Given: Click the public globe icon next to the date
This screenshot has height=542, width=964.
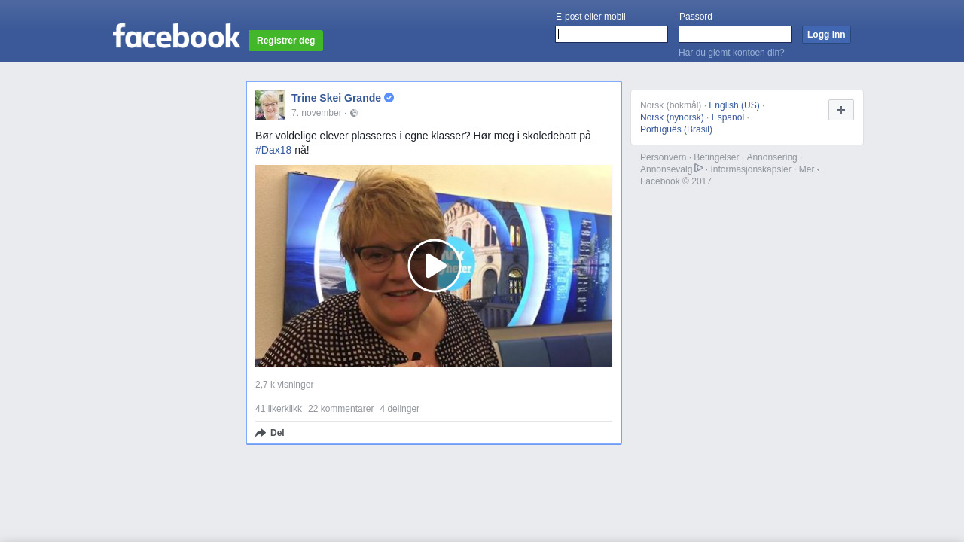Looking at the screenshot, I should 354,113.
